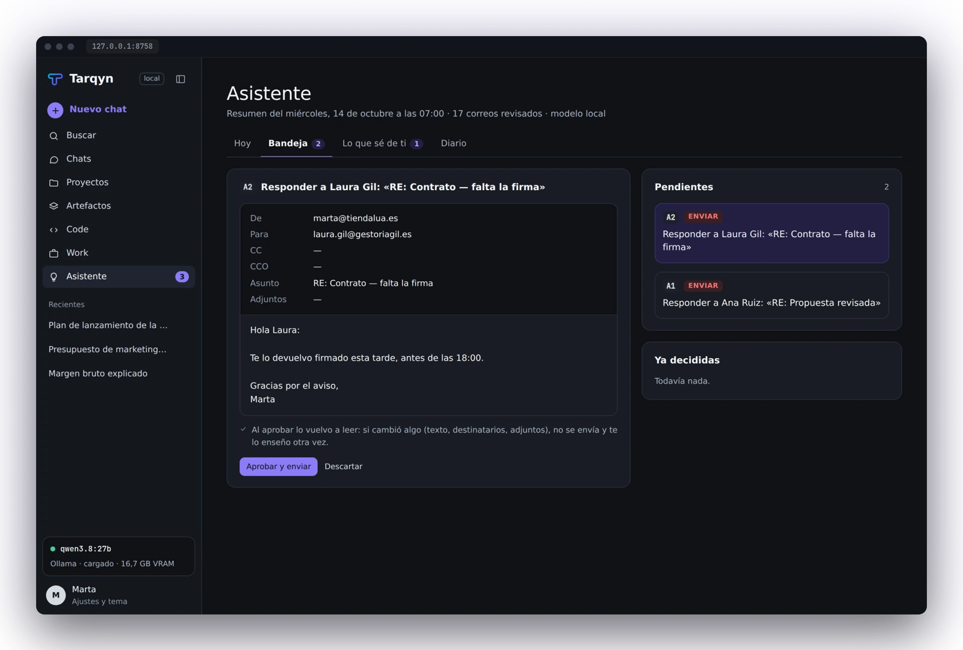Click Aprobar y enviar button
The width and height of the screenshot is (963, 650).
279,466
